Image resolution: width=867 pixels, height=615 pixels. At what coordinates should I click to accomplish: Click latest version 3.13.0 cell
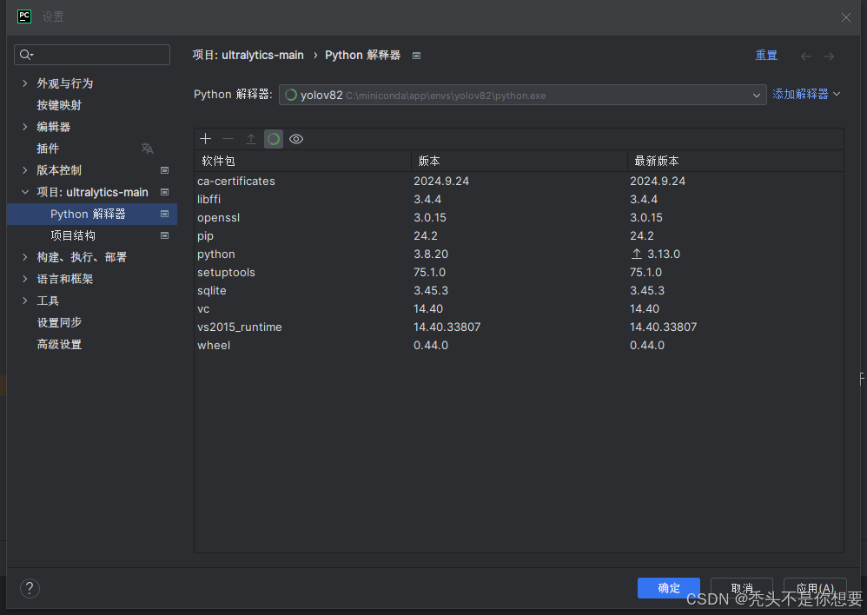tap(664, 254)
